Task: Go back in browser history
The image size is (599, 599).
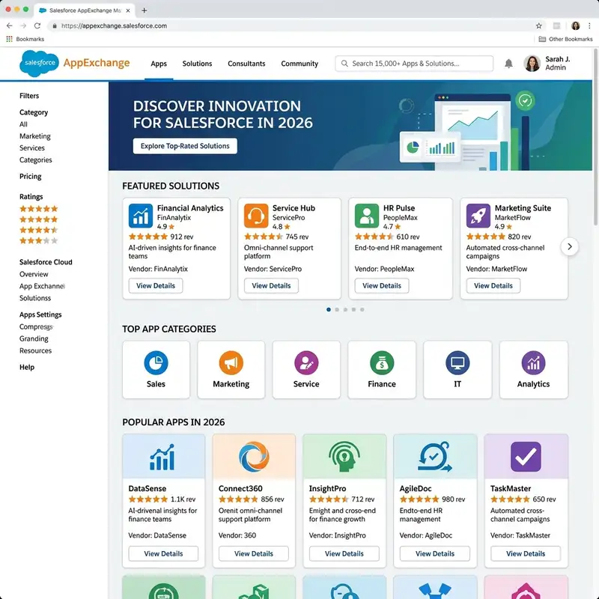Action: click(10, 25)
